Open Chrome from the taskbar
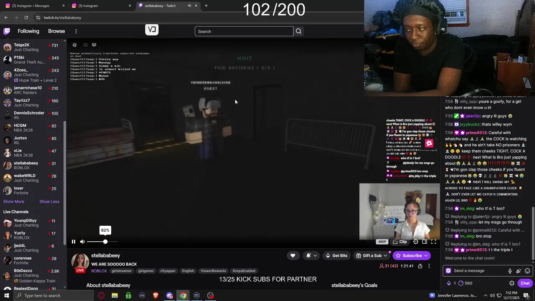 tap(183, 296)
